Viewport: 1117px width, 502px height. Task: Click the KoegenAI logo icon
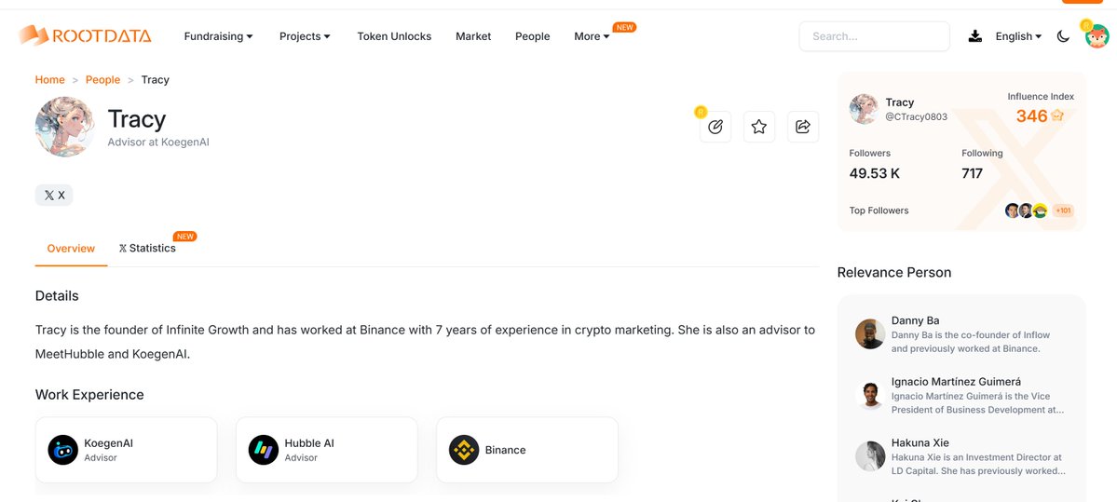click(62, 450)
